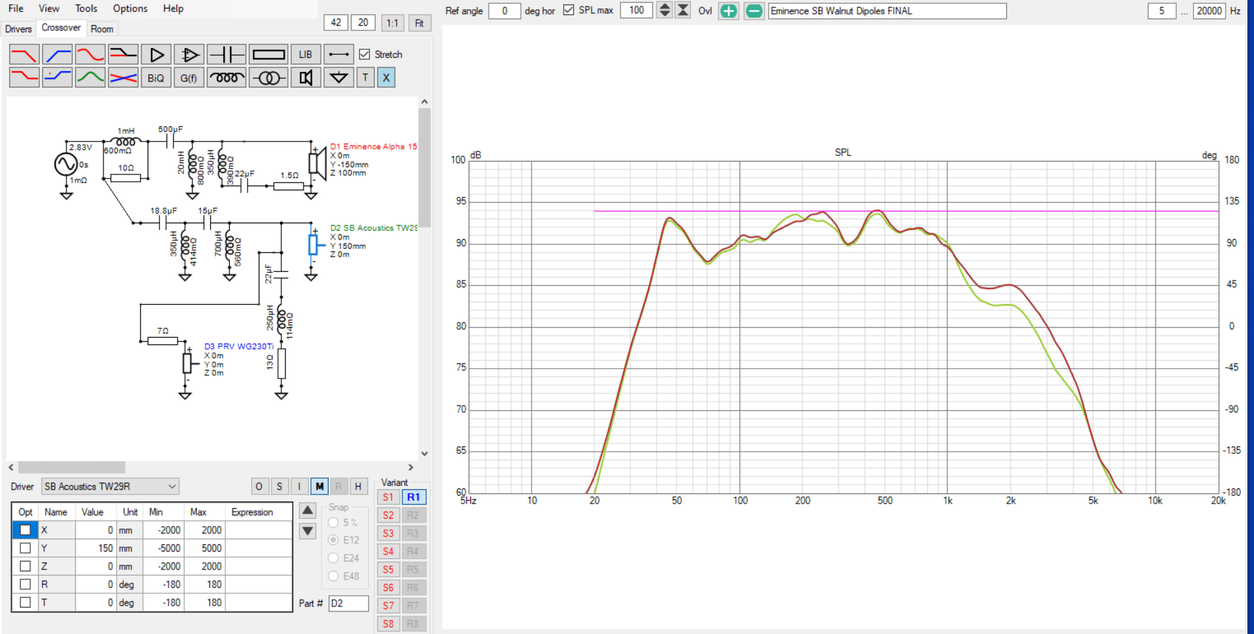Add a high-pass filter block
The image size is (1254, 634).
pyautogui.click(x=57, y=54)
